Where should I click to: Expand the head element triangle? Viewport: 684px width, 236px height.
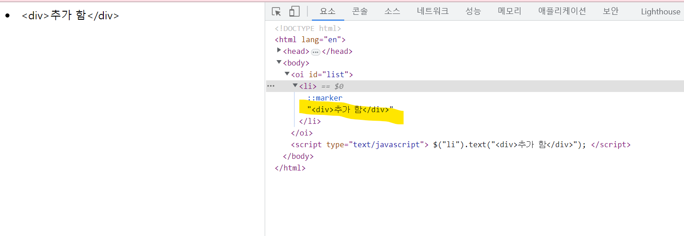click(279, 51)
